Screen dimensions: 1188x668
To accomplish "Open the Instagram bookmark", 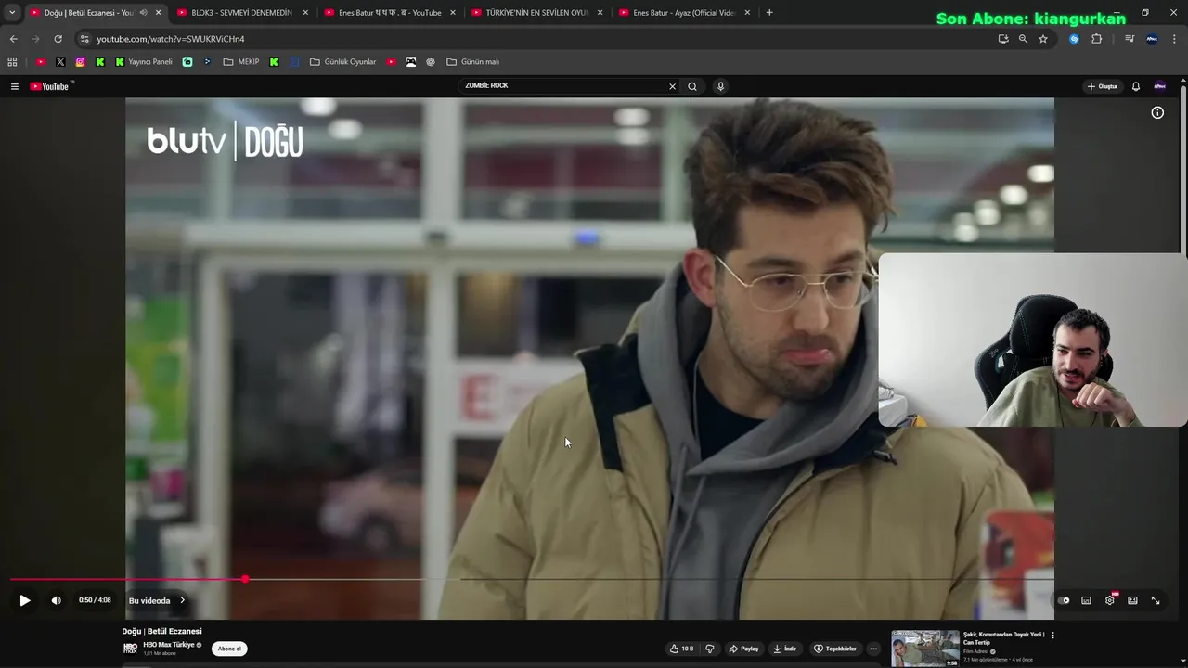I will coord(81,62).
